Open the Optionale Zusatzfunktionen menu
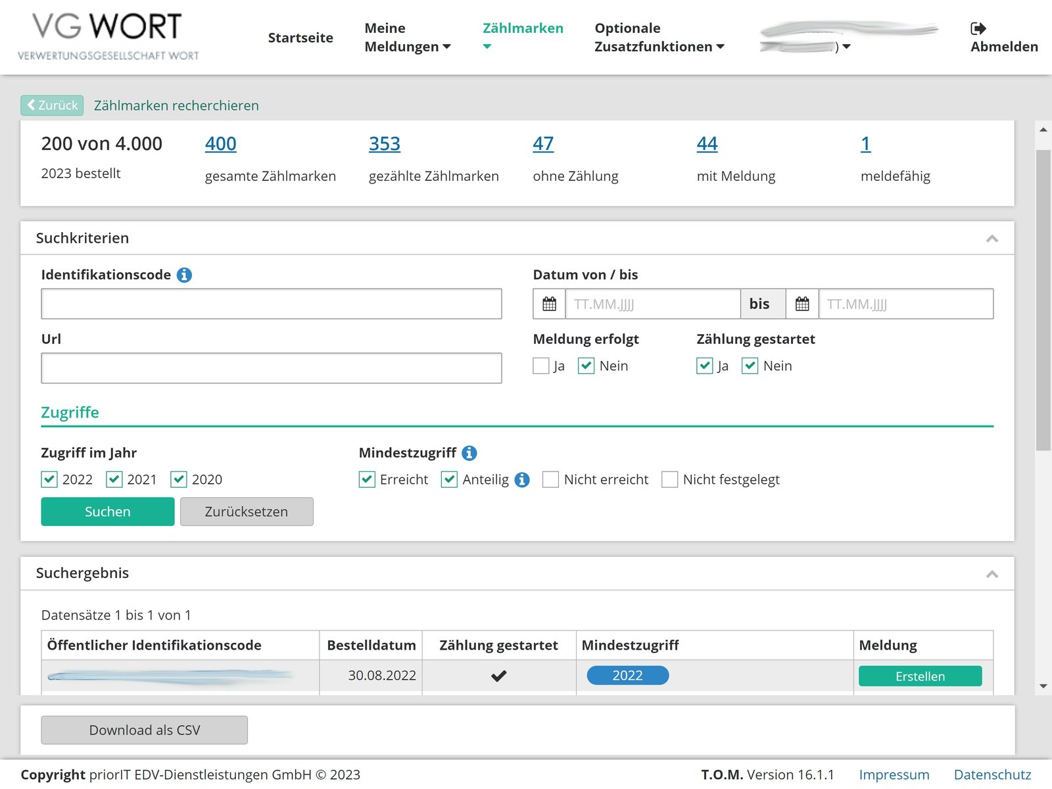Image resolution: width=1052 pixels, height=789 pixels. coord(659,37)
